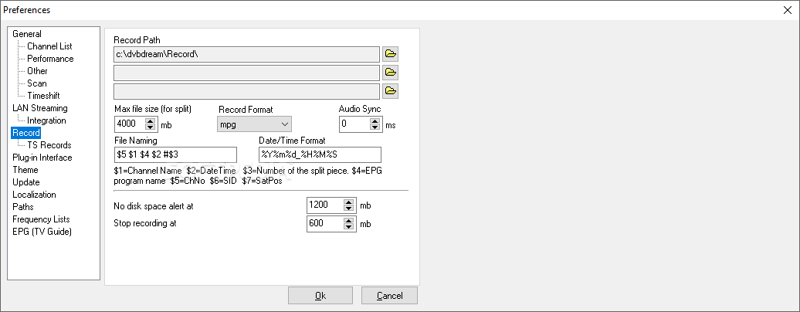Select Integration tree item
Screen dimensions: 800x312
pyautogui.click(x=46, y=120)
